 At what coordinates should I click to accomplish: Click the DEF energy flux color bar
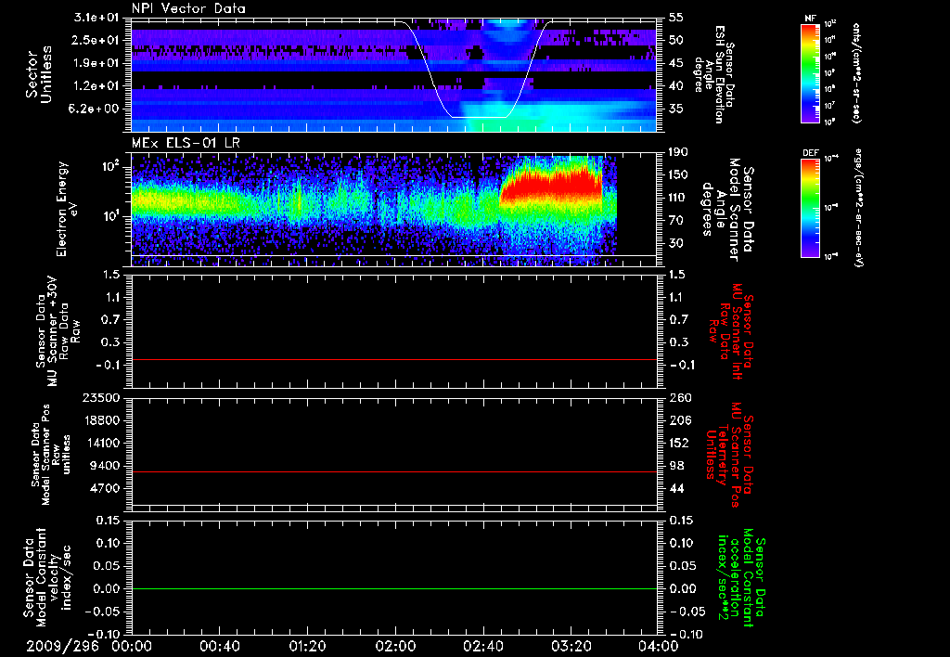coord(810,208)
